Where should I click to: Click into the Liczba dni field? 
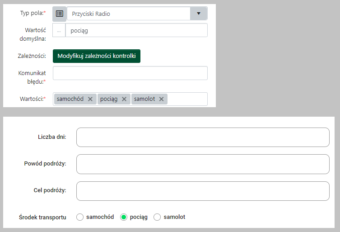point(203,137)
